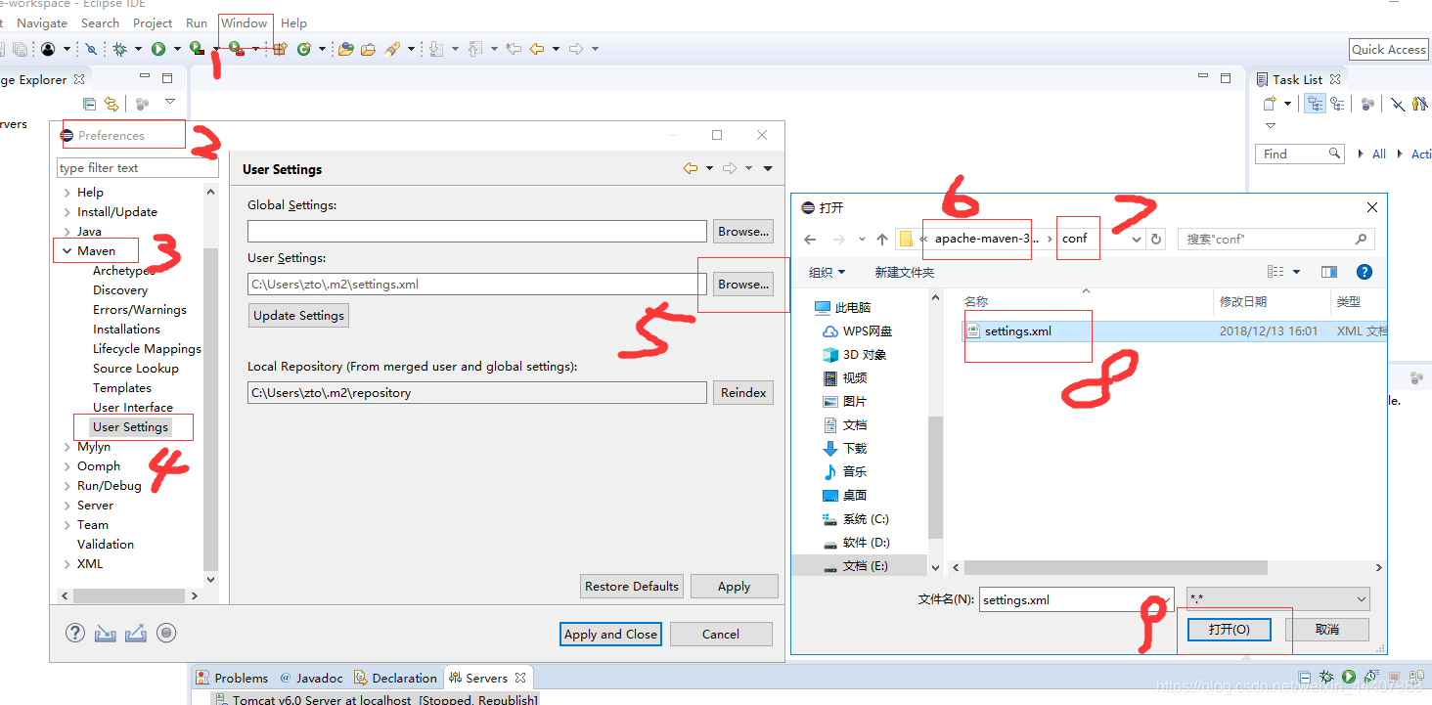Viewport: 1432px width, 705px height.
Task: Click the New Java Class icon
Action: pyautogui.click(x=304, y=49)
